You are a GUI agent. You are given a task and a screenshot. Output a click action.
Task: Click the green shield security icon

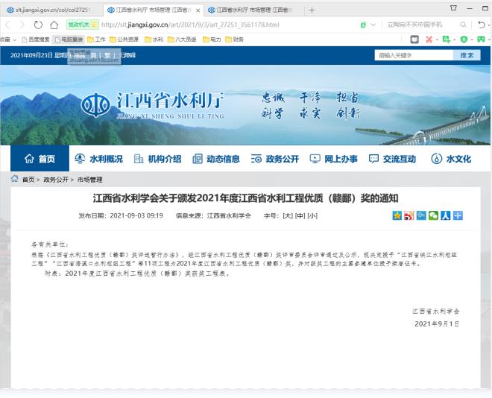464,40
